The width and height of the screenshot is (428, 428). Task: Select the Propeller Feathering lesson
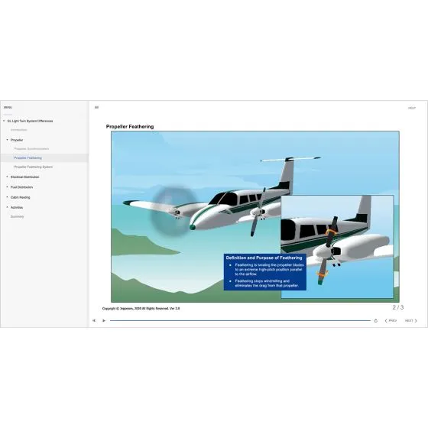[x=28, y=157]
